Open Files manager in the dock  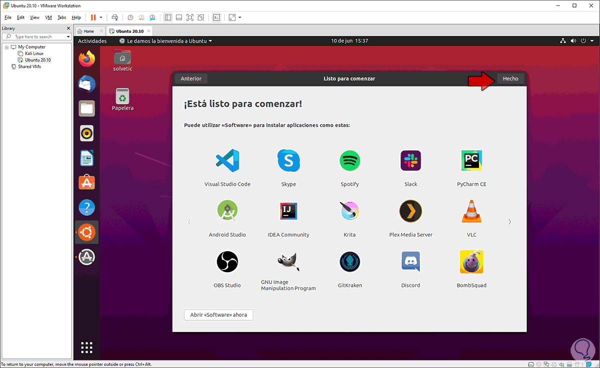87,108
